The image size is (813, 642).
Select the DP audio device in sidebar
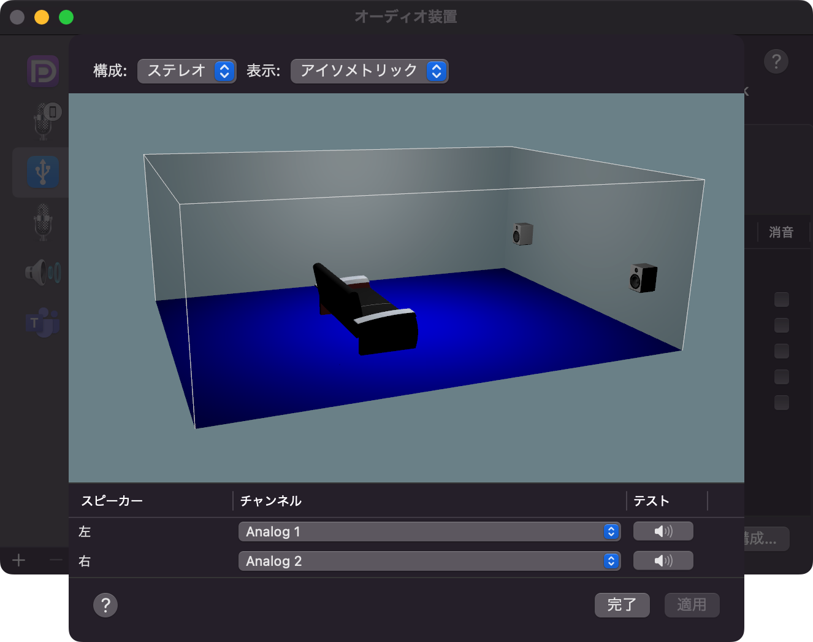(42, 71)
